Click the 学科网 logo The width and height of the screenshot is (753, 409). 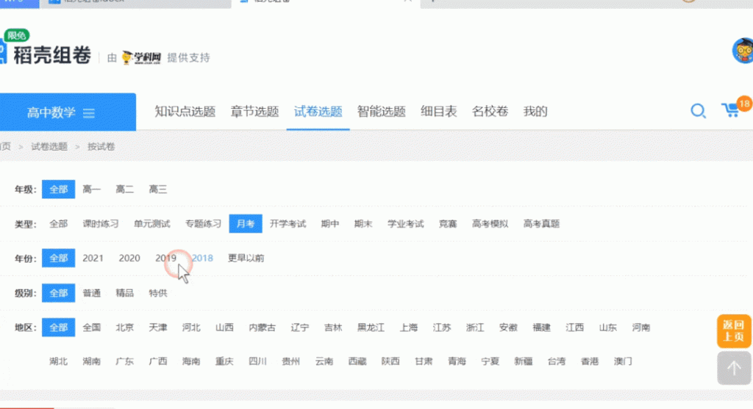click(141, 57)
